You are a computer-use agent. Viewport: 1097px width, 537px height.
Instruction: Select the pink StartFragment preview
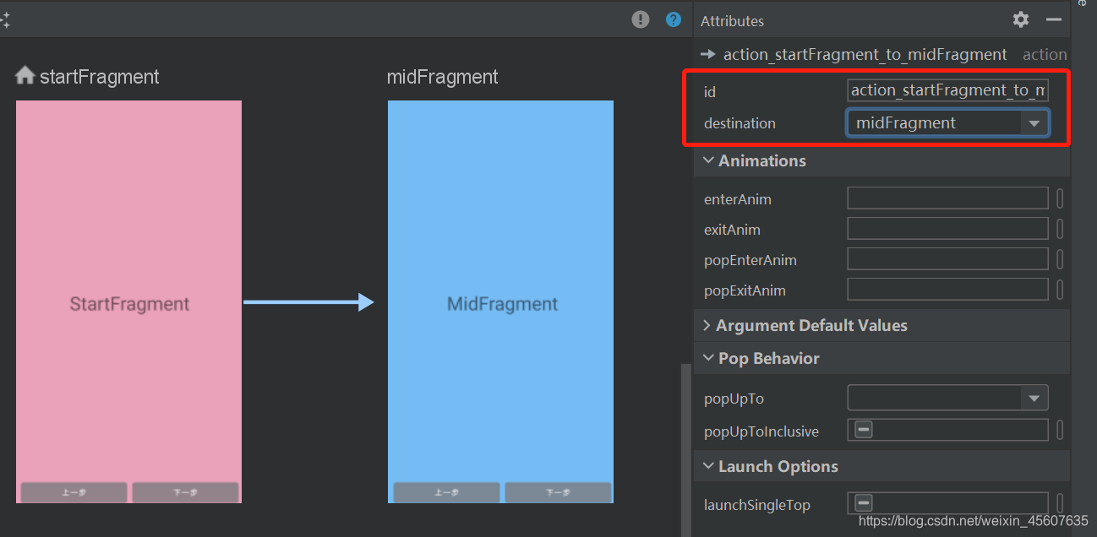click(128, 301)
